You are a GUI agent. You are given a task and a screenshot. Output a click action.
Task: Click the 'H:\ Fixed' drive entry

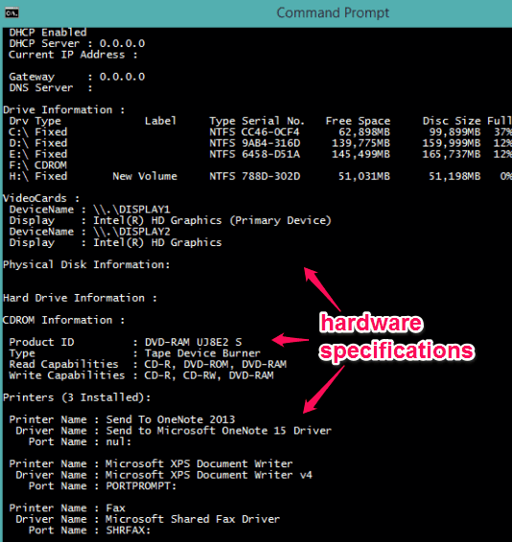click(38, 176)
